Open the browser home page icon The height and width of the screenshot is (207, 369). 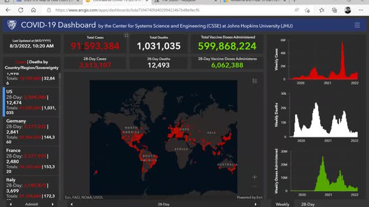tap(33, 10)
